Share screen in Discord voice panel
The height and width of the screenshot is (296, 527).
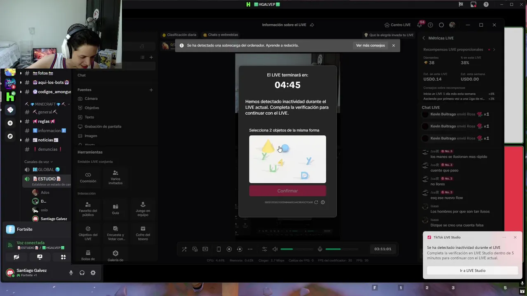pyautogui.click(x=40, y=257)
